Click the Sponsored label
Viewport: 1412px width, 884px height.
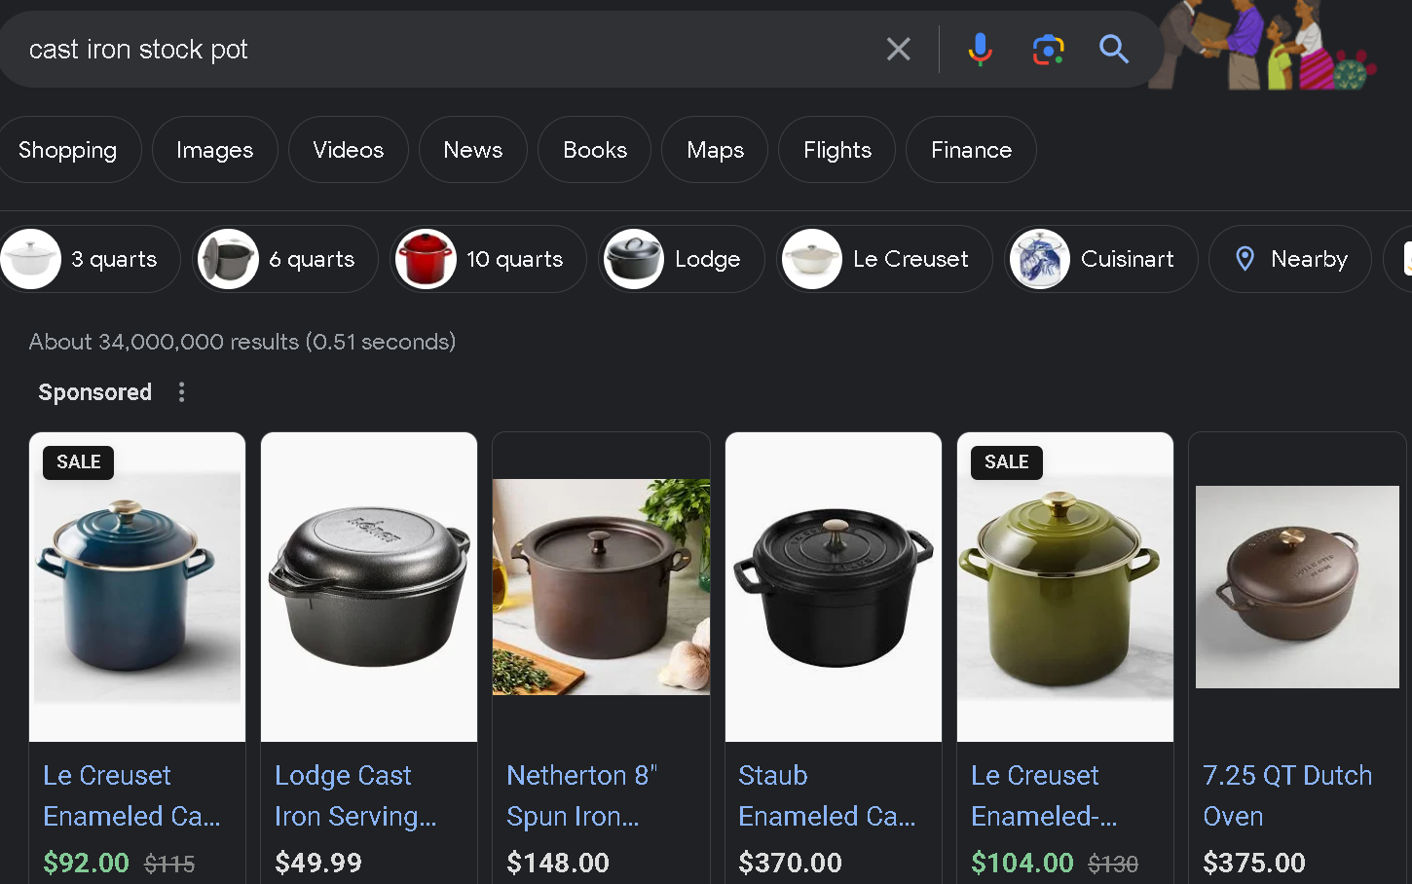[95, 392]
